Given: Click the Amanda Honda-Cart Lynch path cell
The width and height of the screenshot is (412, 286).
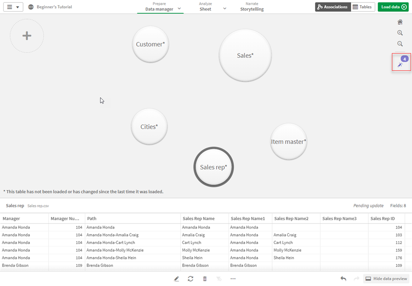Looking at the screenshot, I should 133,242.
